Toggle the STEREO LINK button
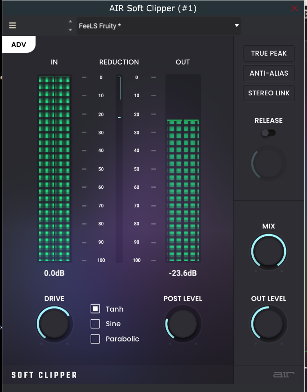 (269, 93)
